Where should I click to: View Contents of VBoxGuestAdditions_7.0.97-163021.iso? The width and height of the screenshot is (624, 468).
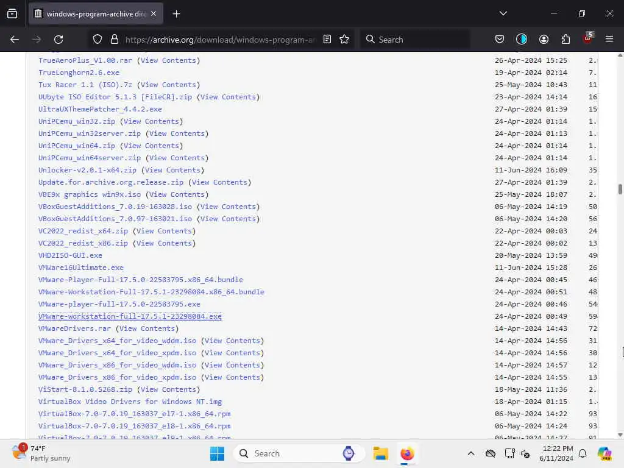tap(228, 219)
